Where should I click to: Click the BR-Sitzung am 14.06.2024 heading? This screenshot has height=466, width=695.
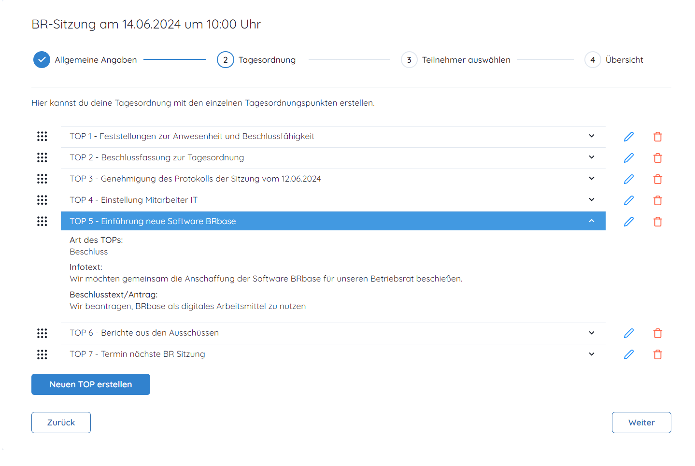coord(146,24)
